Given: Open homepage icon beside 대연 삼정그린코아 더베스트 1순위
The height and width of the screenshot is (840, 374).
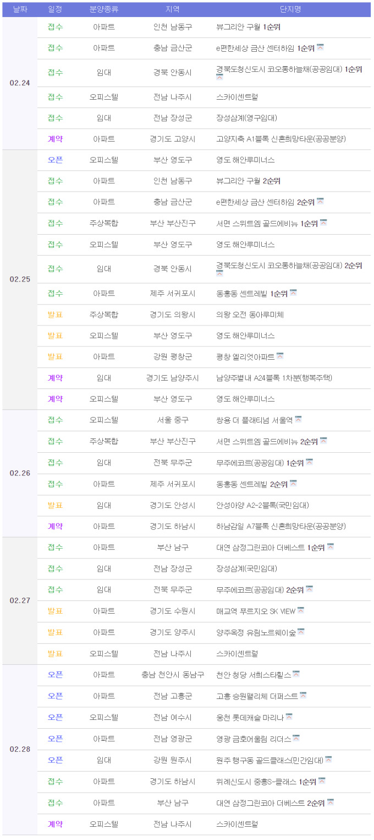Looking at the screenshot, I should (331, 546).
